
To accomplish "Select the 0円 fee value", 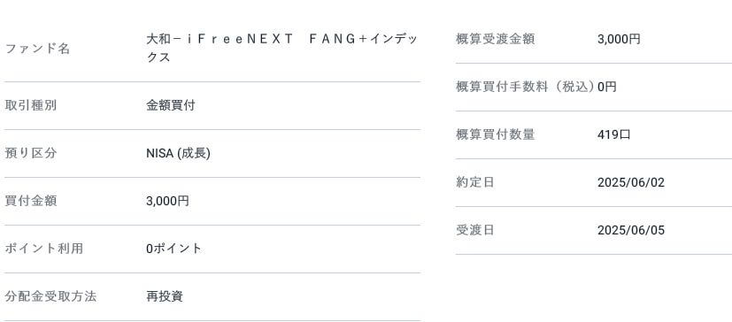I will click(x=607, y=87).
